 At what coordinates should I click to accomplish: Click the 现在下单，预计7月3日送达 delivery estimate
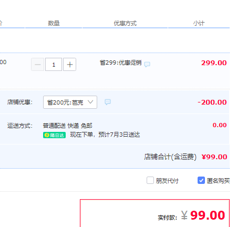point(105,135)
